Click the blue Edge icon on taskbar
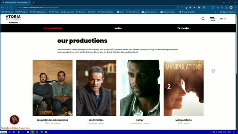 (x=42, y=132)
